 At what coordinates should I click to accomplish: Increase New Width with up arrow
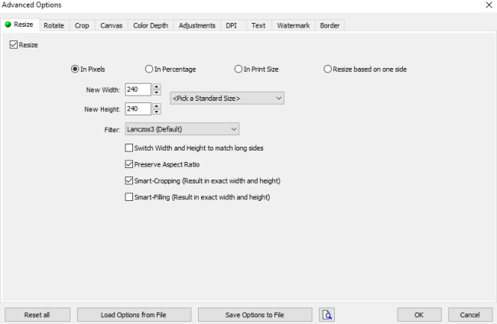[x=157, y=86]
